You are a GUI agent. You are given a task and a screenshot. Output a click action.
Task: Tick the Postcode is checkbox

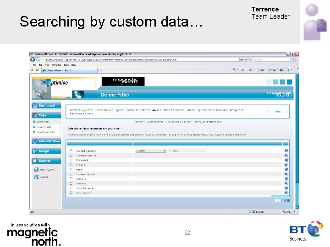(x=71, y=160)
